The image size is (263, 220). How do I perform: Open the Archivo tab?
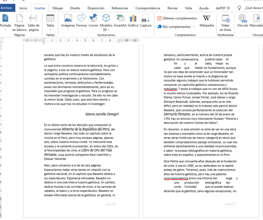[x=7, y=8]
